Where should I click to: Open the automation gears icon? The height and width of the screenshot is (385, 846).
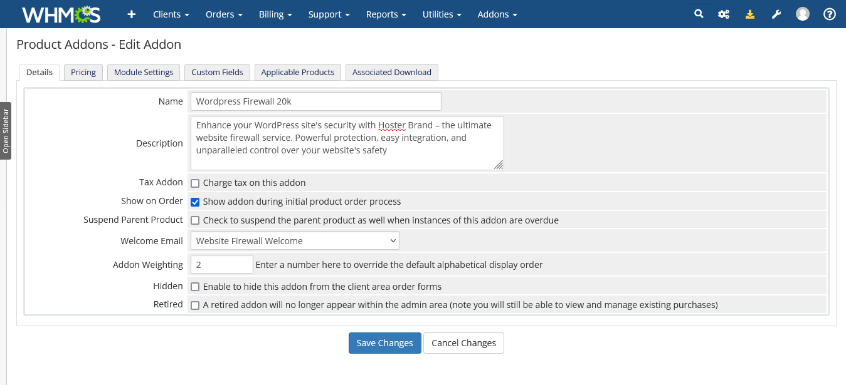tap(724, 14)
